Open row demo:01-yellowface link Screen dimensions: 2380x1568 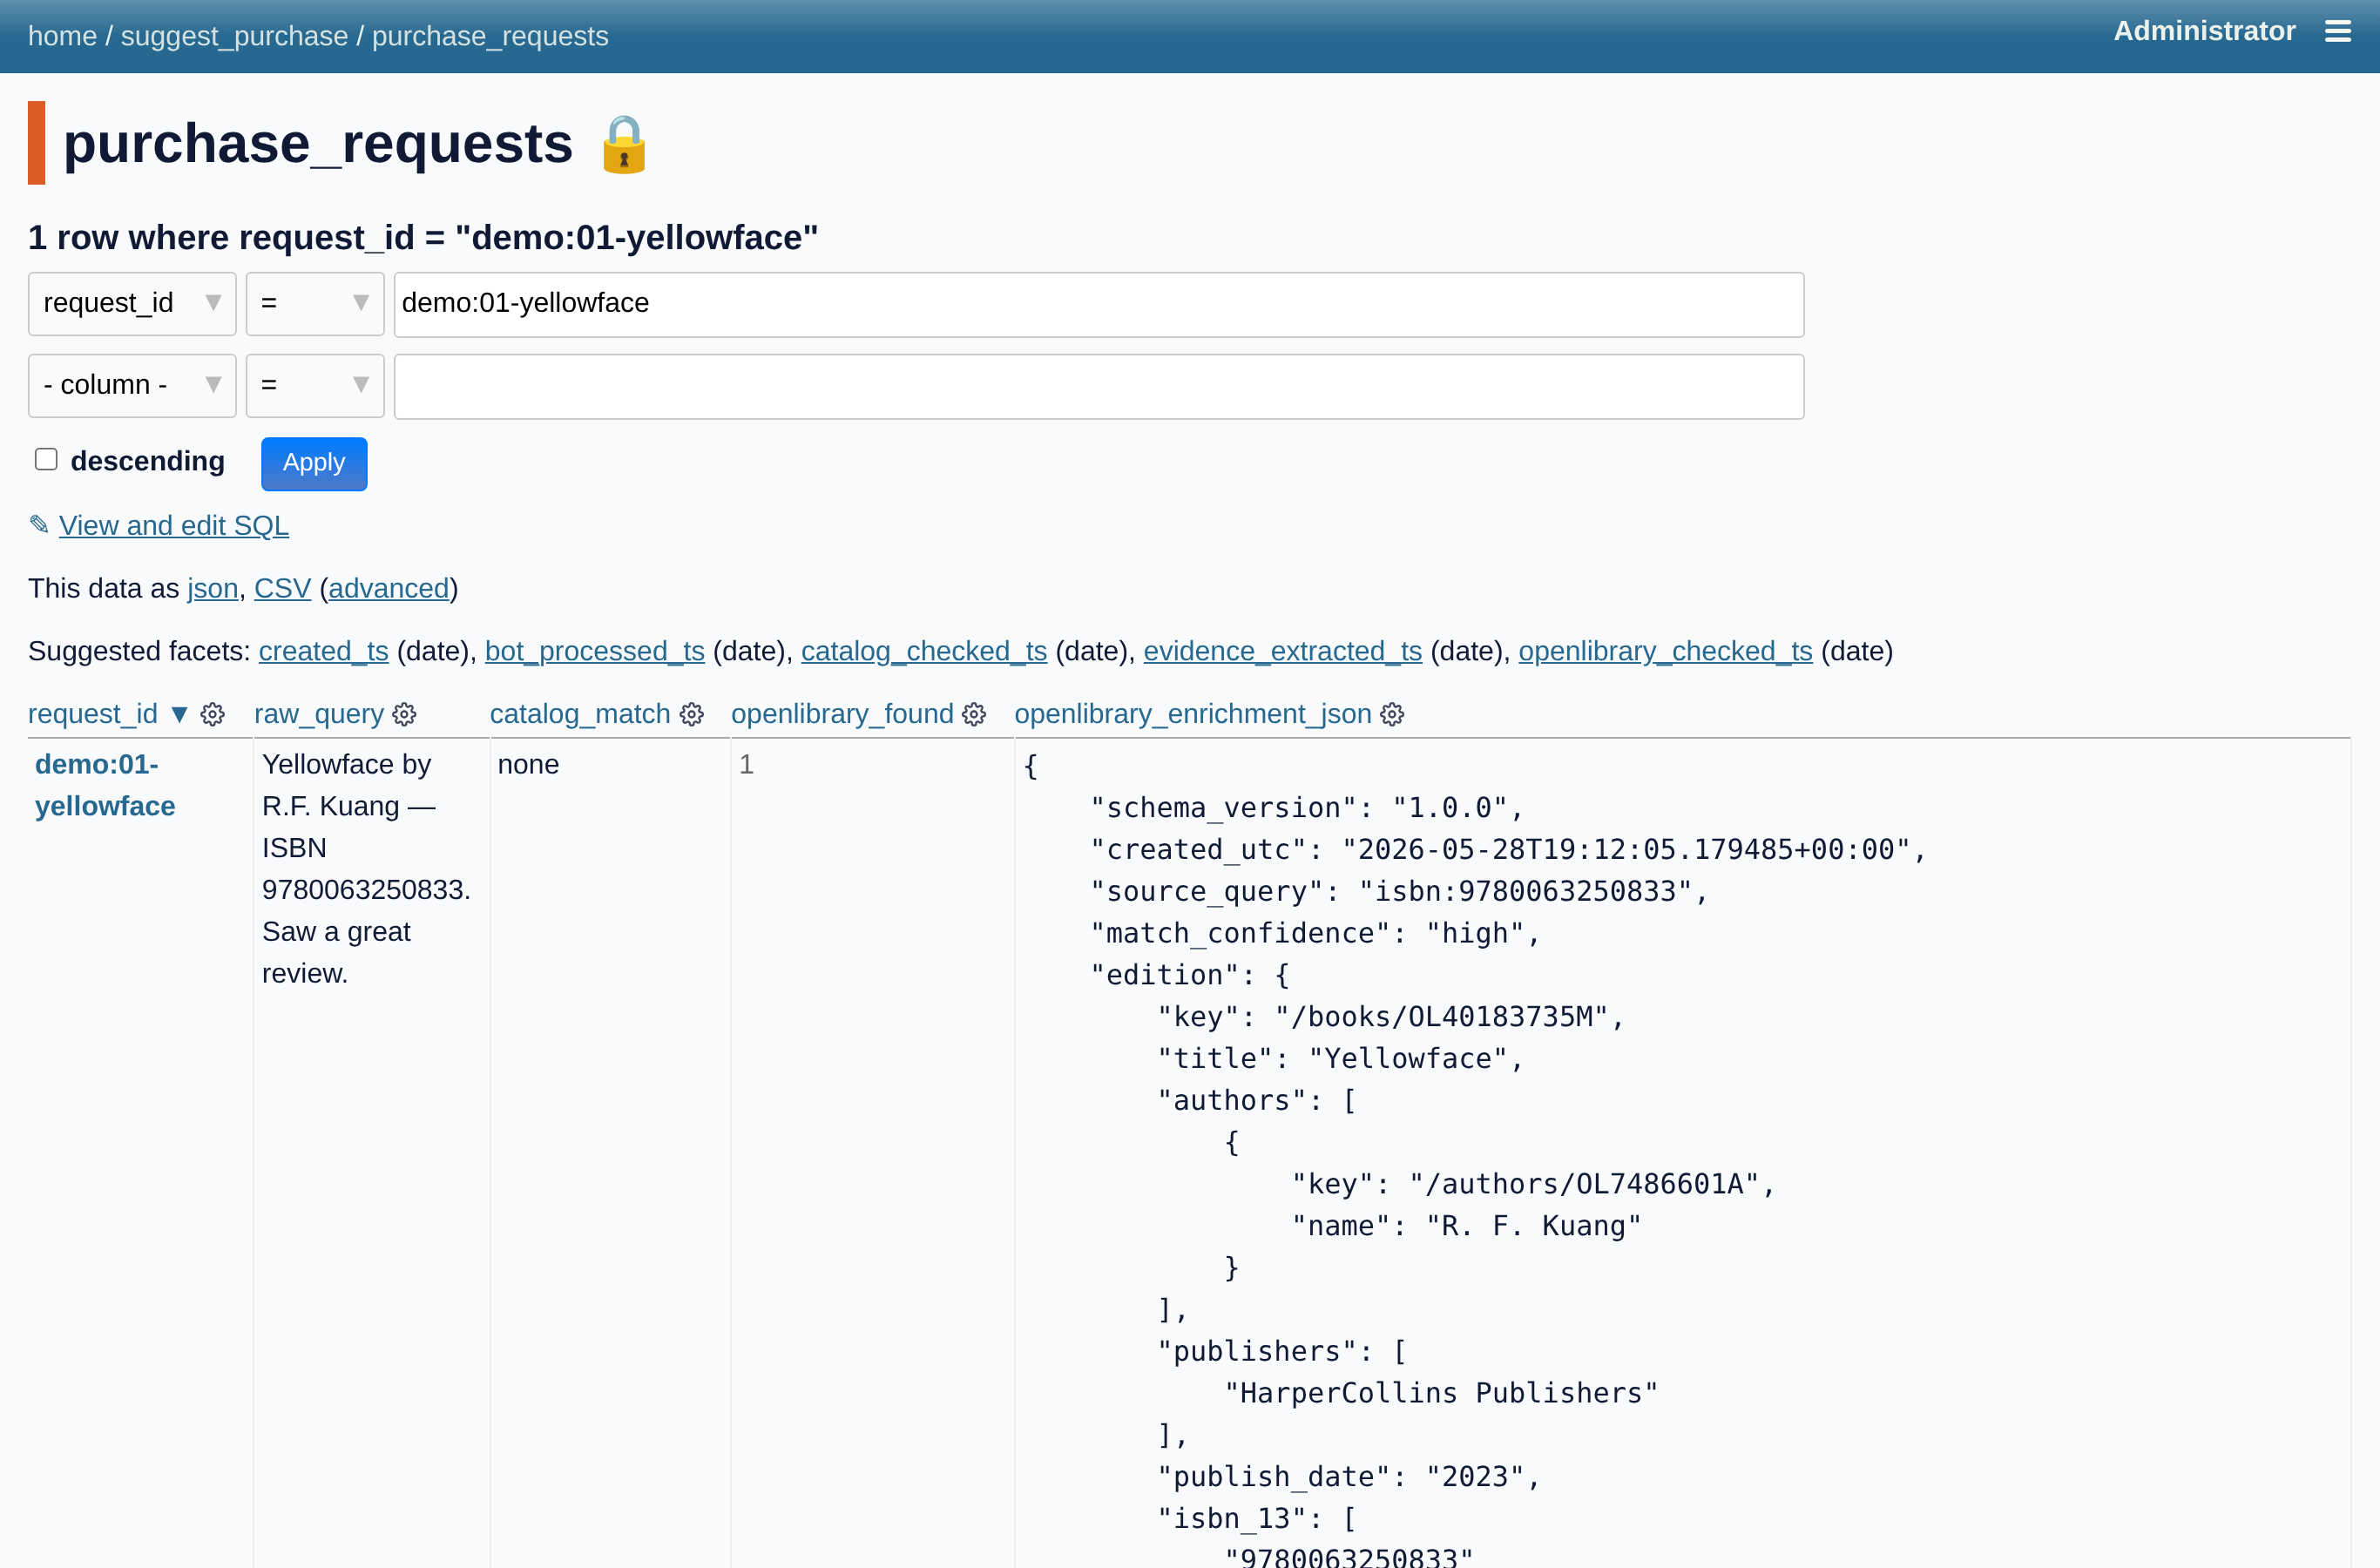point(105,785)
